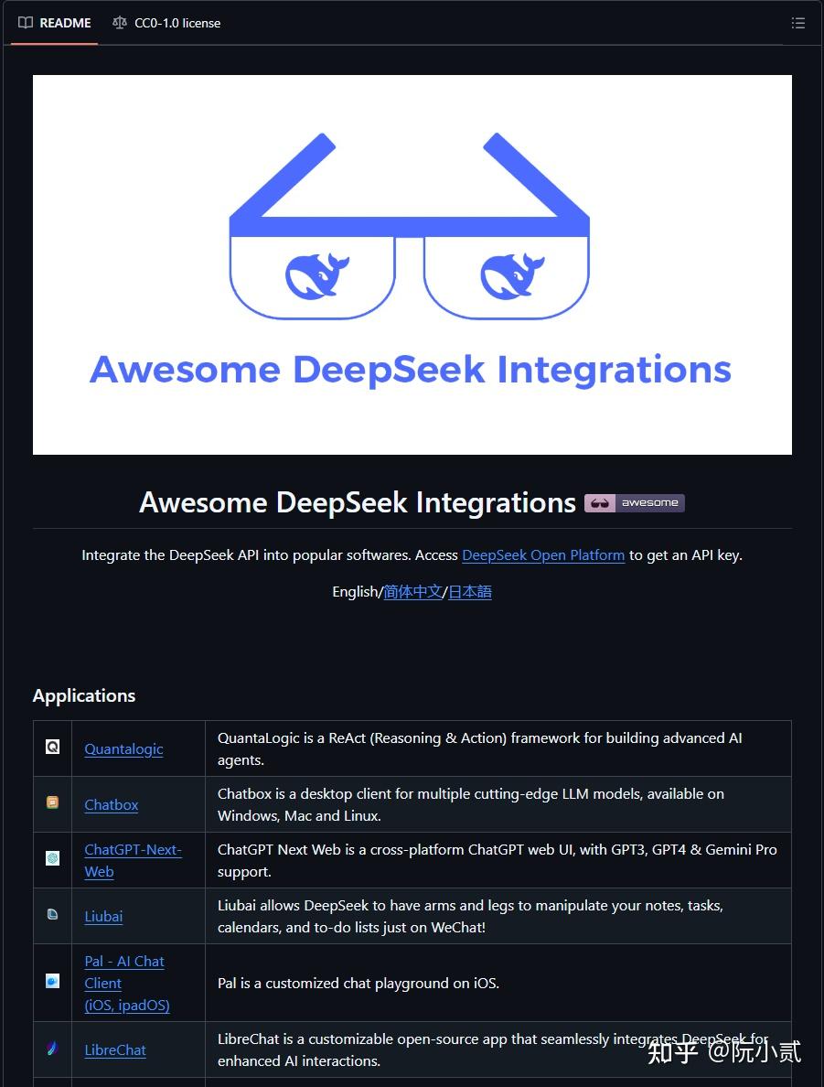This screenshot has width=824, height=1087.
Task: Switch language to 简体中文
Action: pos(412,592)
